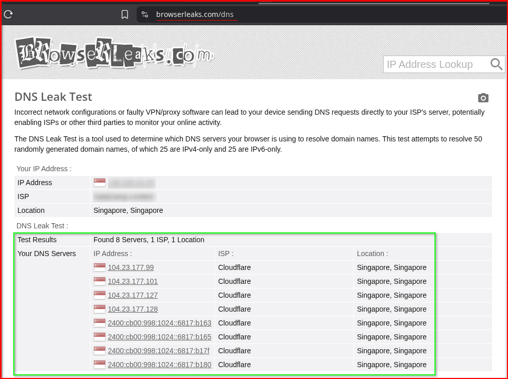Click the blurred IP address value
The width and height of the screenshot is (508, 379).
[x=131, y=183]
